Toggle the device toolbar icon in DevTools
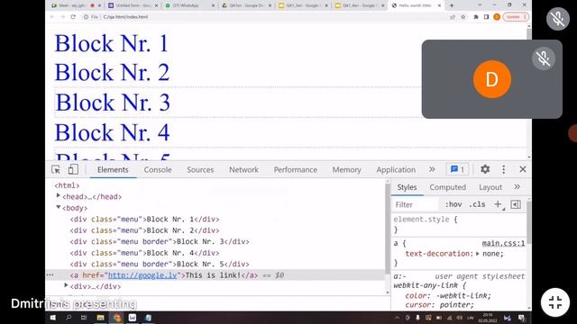This screenshot has width=577, height=324. (73, 169)
